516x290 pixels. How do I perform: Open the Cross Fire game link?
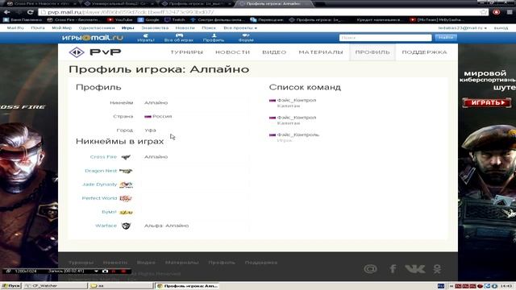[103, 157]
